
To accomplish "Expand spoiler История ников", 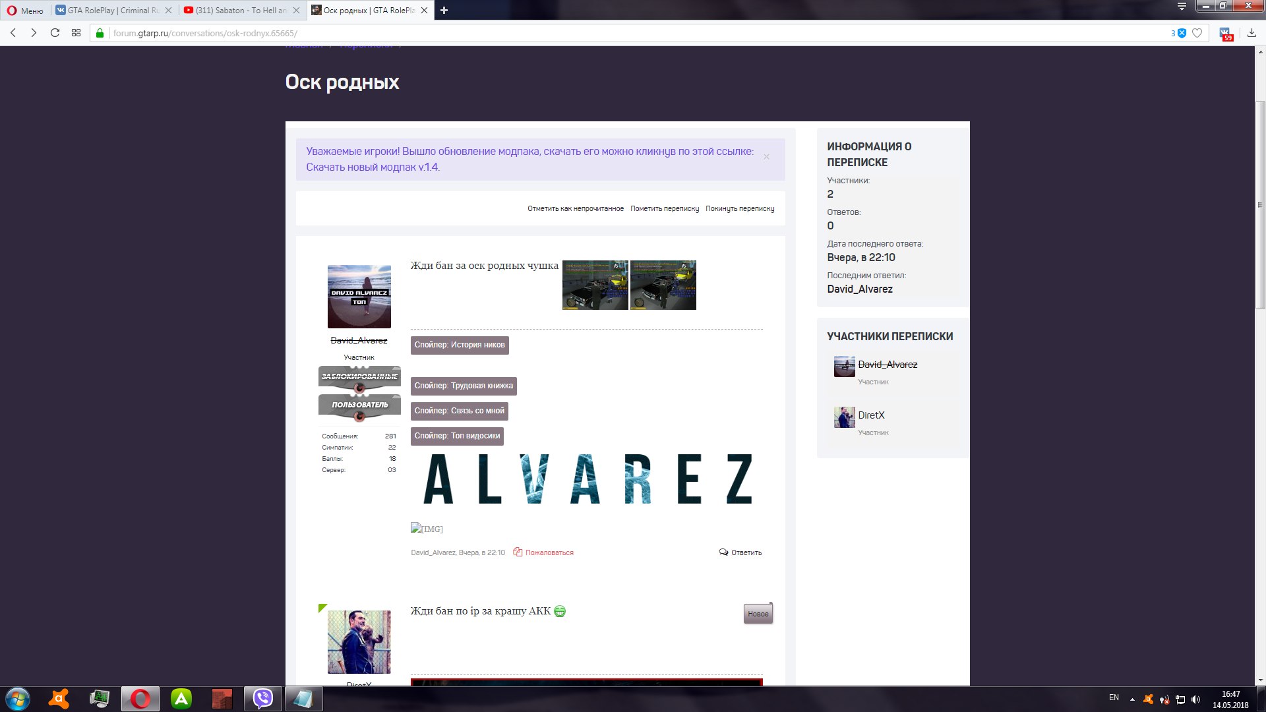I will click(x=460, y=345).
